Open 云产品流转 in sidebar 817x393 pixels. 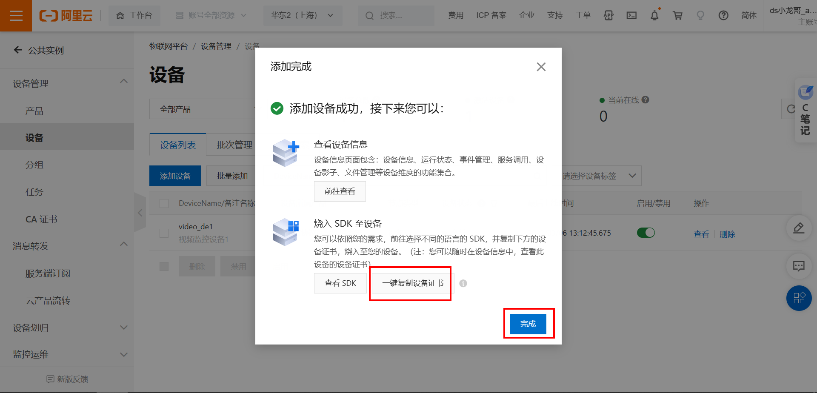point(48,301)
